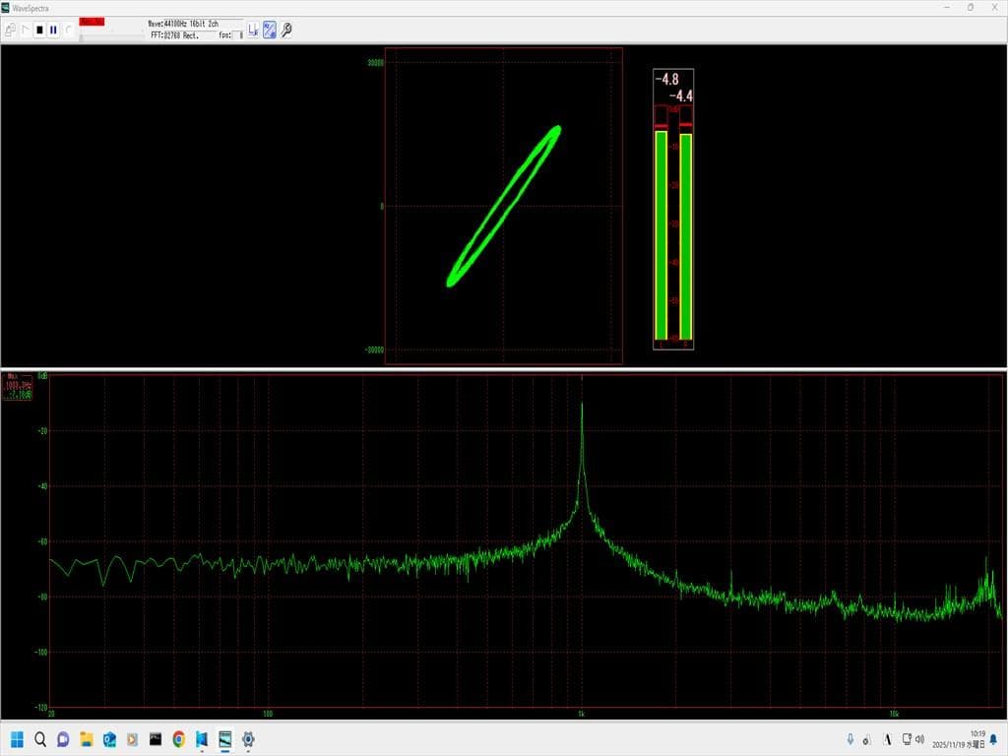Click the open file icon in WaveSpectra toolbar
Image resolution: width=1008 pixels, height=756 pixels.
(x=10, y=31)
